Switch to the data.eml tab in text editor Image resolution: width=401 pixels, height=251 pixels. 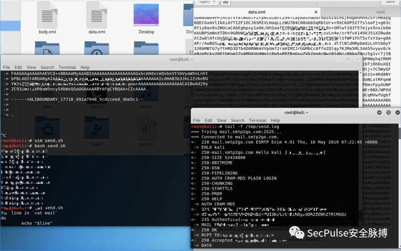click(x=257, y=12)
